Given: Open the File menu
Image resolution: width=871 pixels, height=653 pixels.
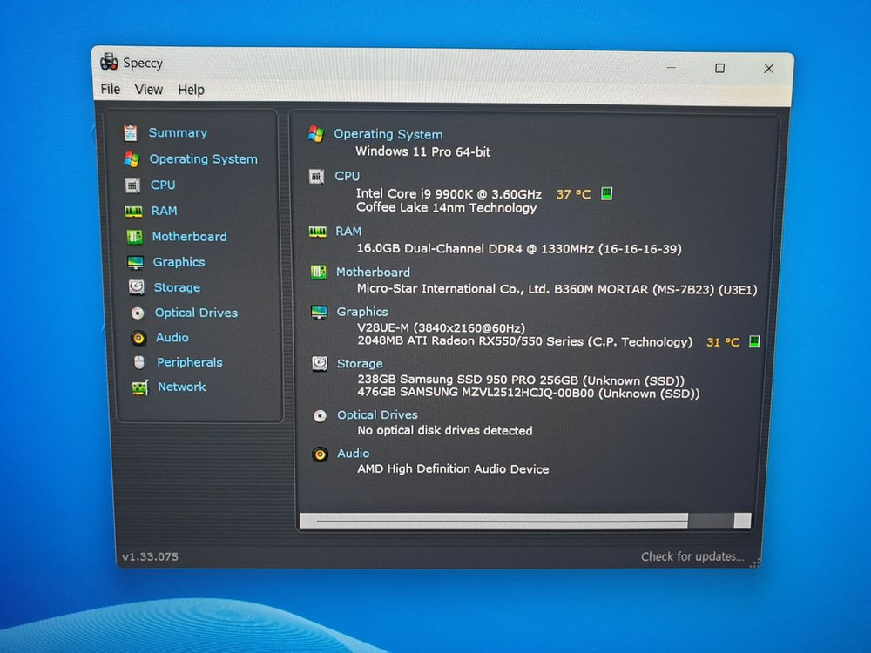Looking at the screenshot, I should coord(111,89).
